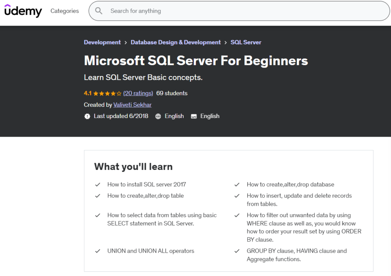The width and height of the screenshot is (391, 276).
Task: Click the checkmark beside 'UNION and UNION ALL operators'
Action: [x=98, y=251]
